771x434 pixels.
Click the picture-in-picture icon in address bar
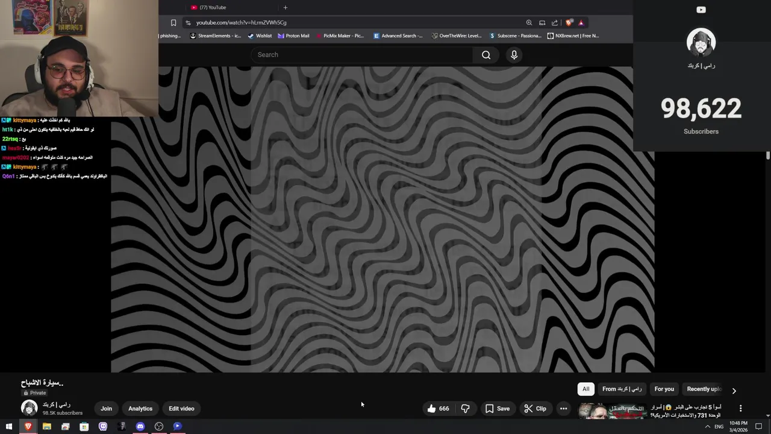click(x=542, y=23)
